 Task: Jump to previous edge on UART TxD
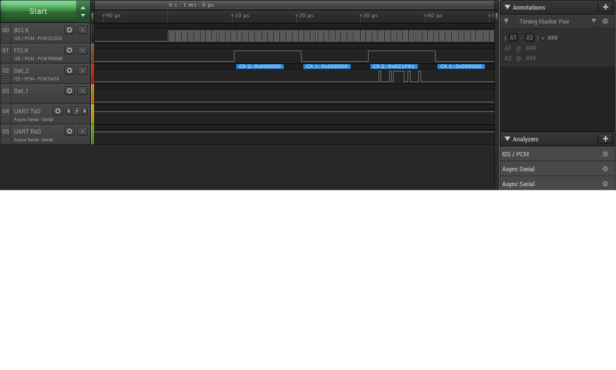click(x=68, y=111)
